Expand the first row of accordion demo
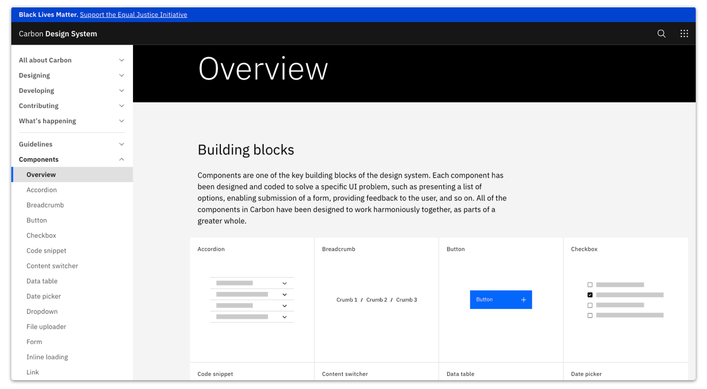Screen dimensions: 707x389 coord(252,283)
